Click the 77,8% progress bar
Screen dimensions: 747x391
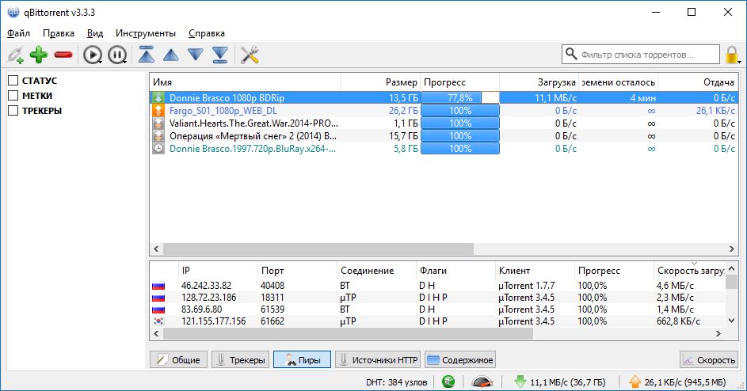point(460,97)
